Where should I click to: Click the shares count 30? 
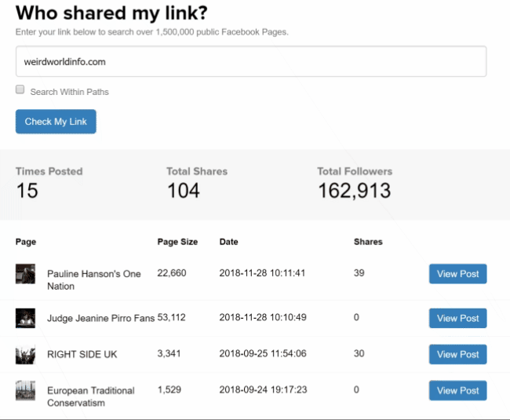point(359,353)
